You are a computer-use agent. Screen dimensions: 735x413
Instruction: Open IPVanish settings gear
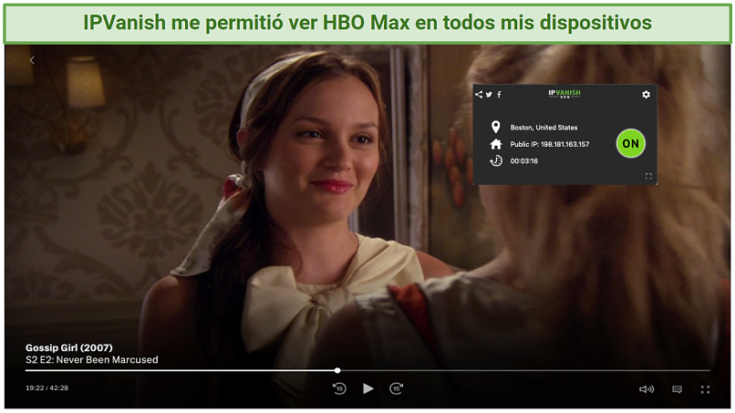pos(646,94)
